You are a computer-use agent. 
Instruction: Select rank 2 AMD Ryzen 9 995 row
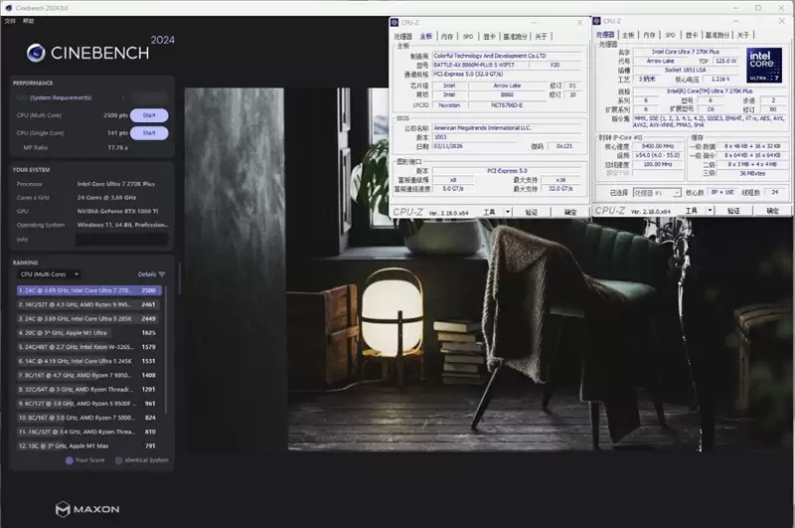[89, 305]
